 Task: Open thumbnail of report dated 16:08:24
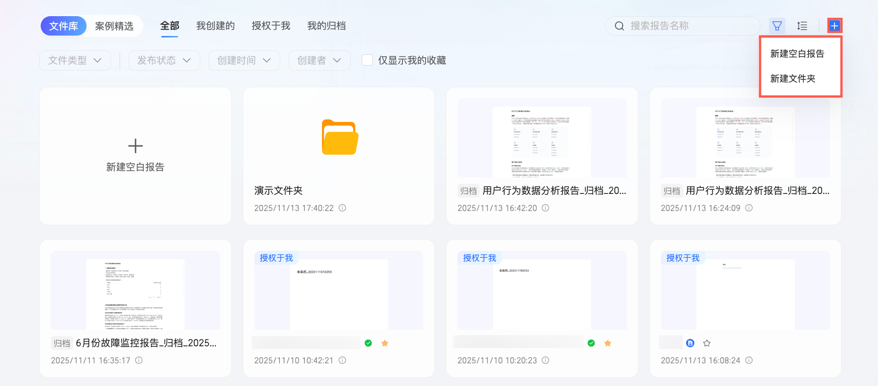[745, 290]
